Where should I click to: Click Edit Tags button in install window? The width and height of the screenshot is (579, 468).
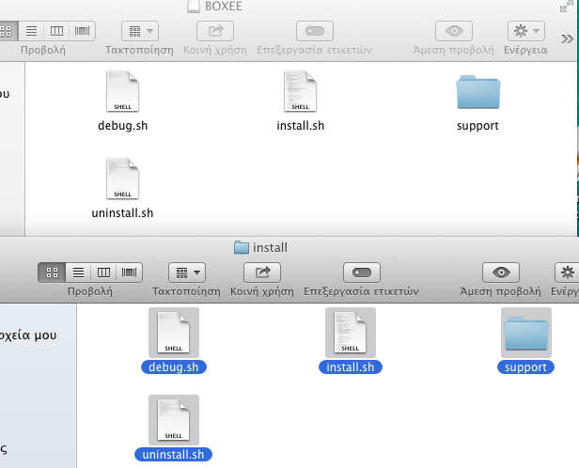pyautogui.click(x=362, y=273)
